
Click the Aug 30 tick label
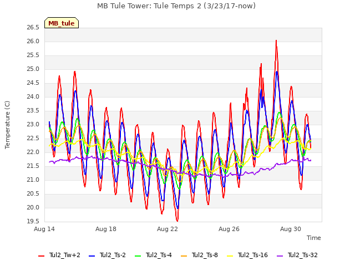(x=291, y=229)
